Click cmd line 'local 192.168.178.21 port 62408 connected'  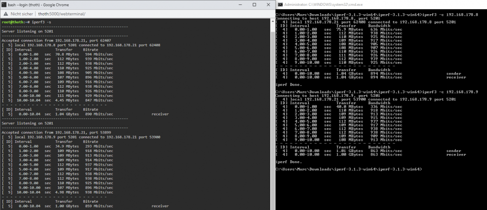[x=366, y=22]
